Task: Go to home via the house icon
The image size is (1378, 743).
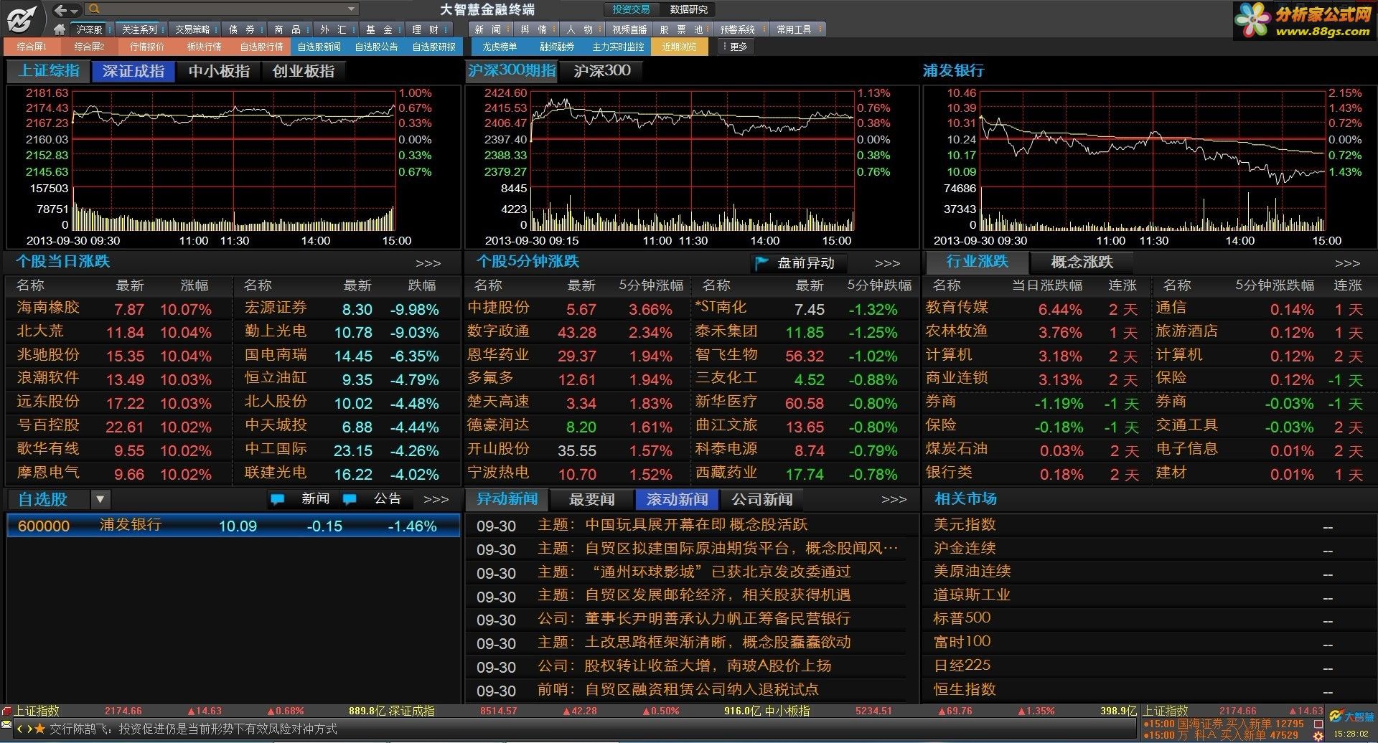Action: coord(60,29)
